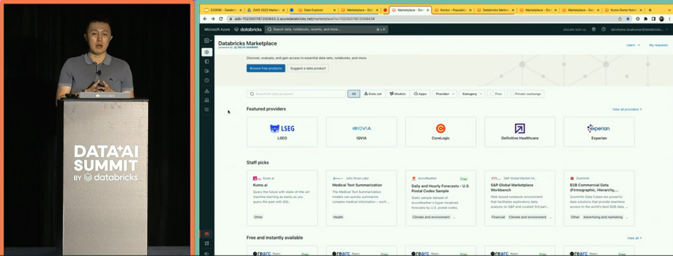This screenshot has width=673, height=256.
Task: Switch to the Kumo Demo Notebook browser tab
Action: (x=624, y=10)
